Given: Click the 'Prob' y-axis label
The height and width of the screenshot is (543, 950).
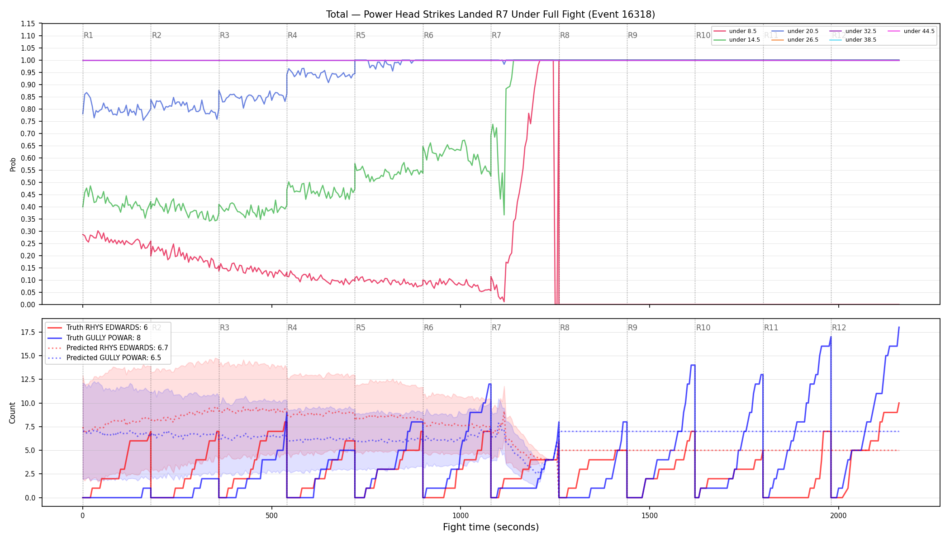Looking at the screenshot, I should point(13,164).
